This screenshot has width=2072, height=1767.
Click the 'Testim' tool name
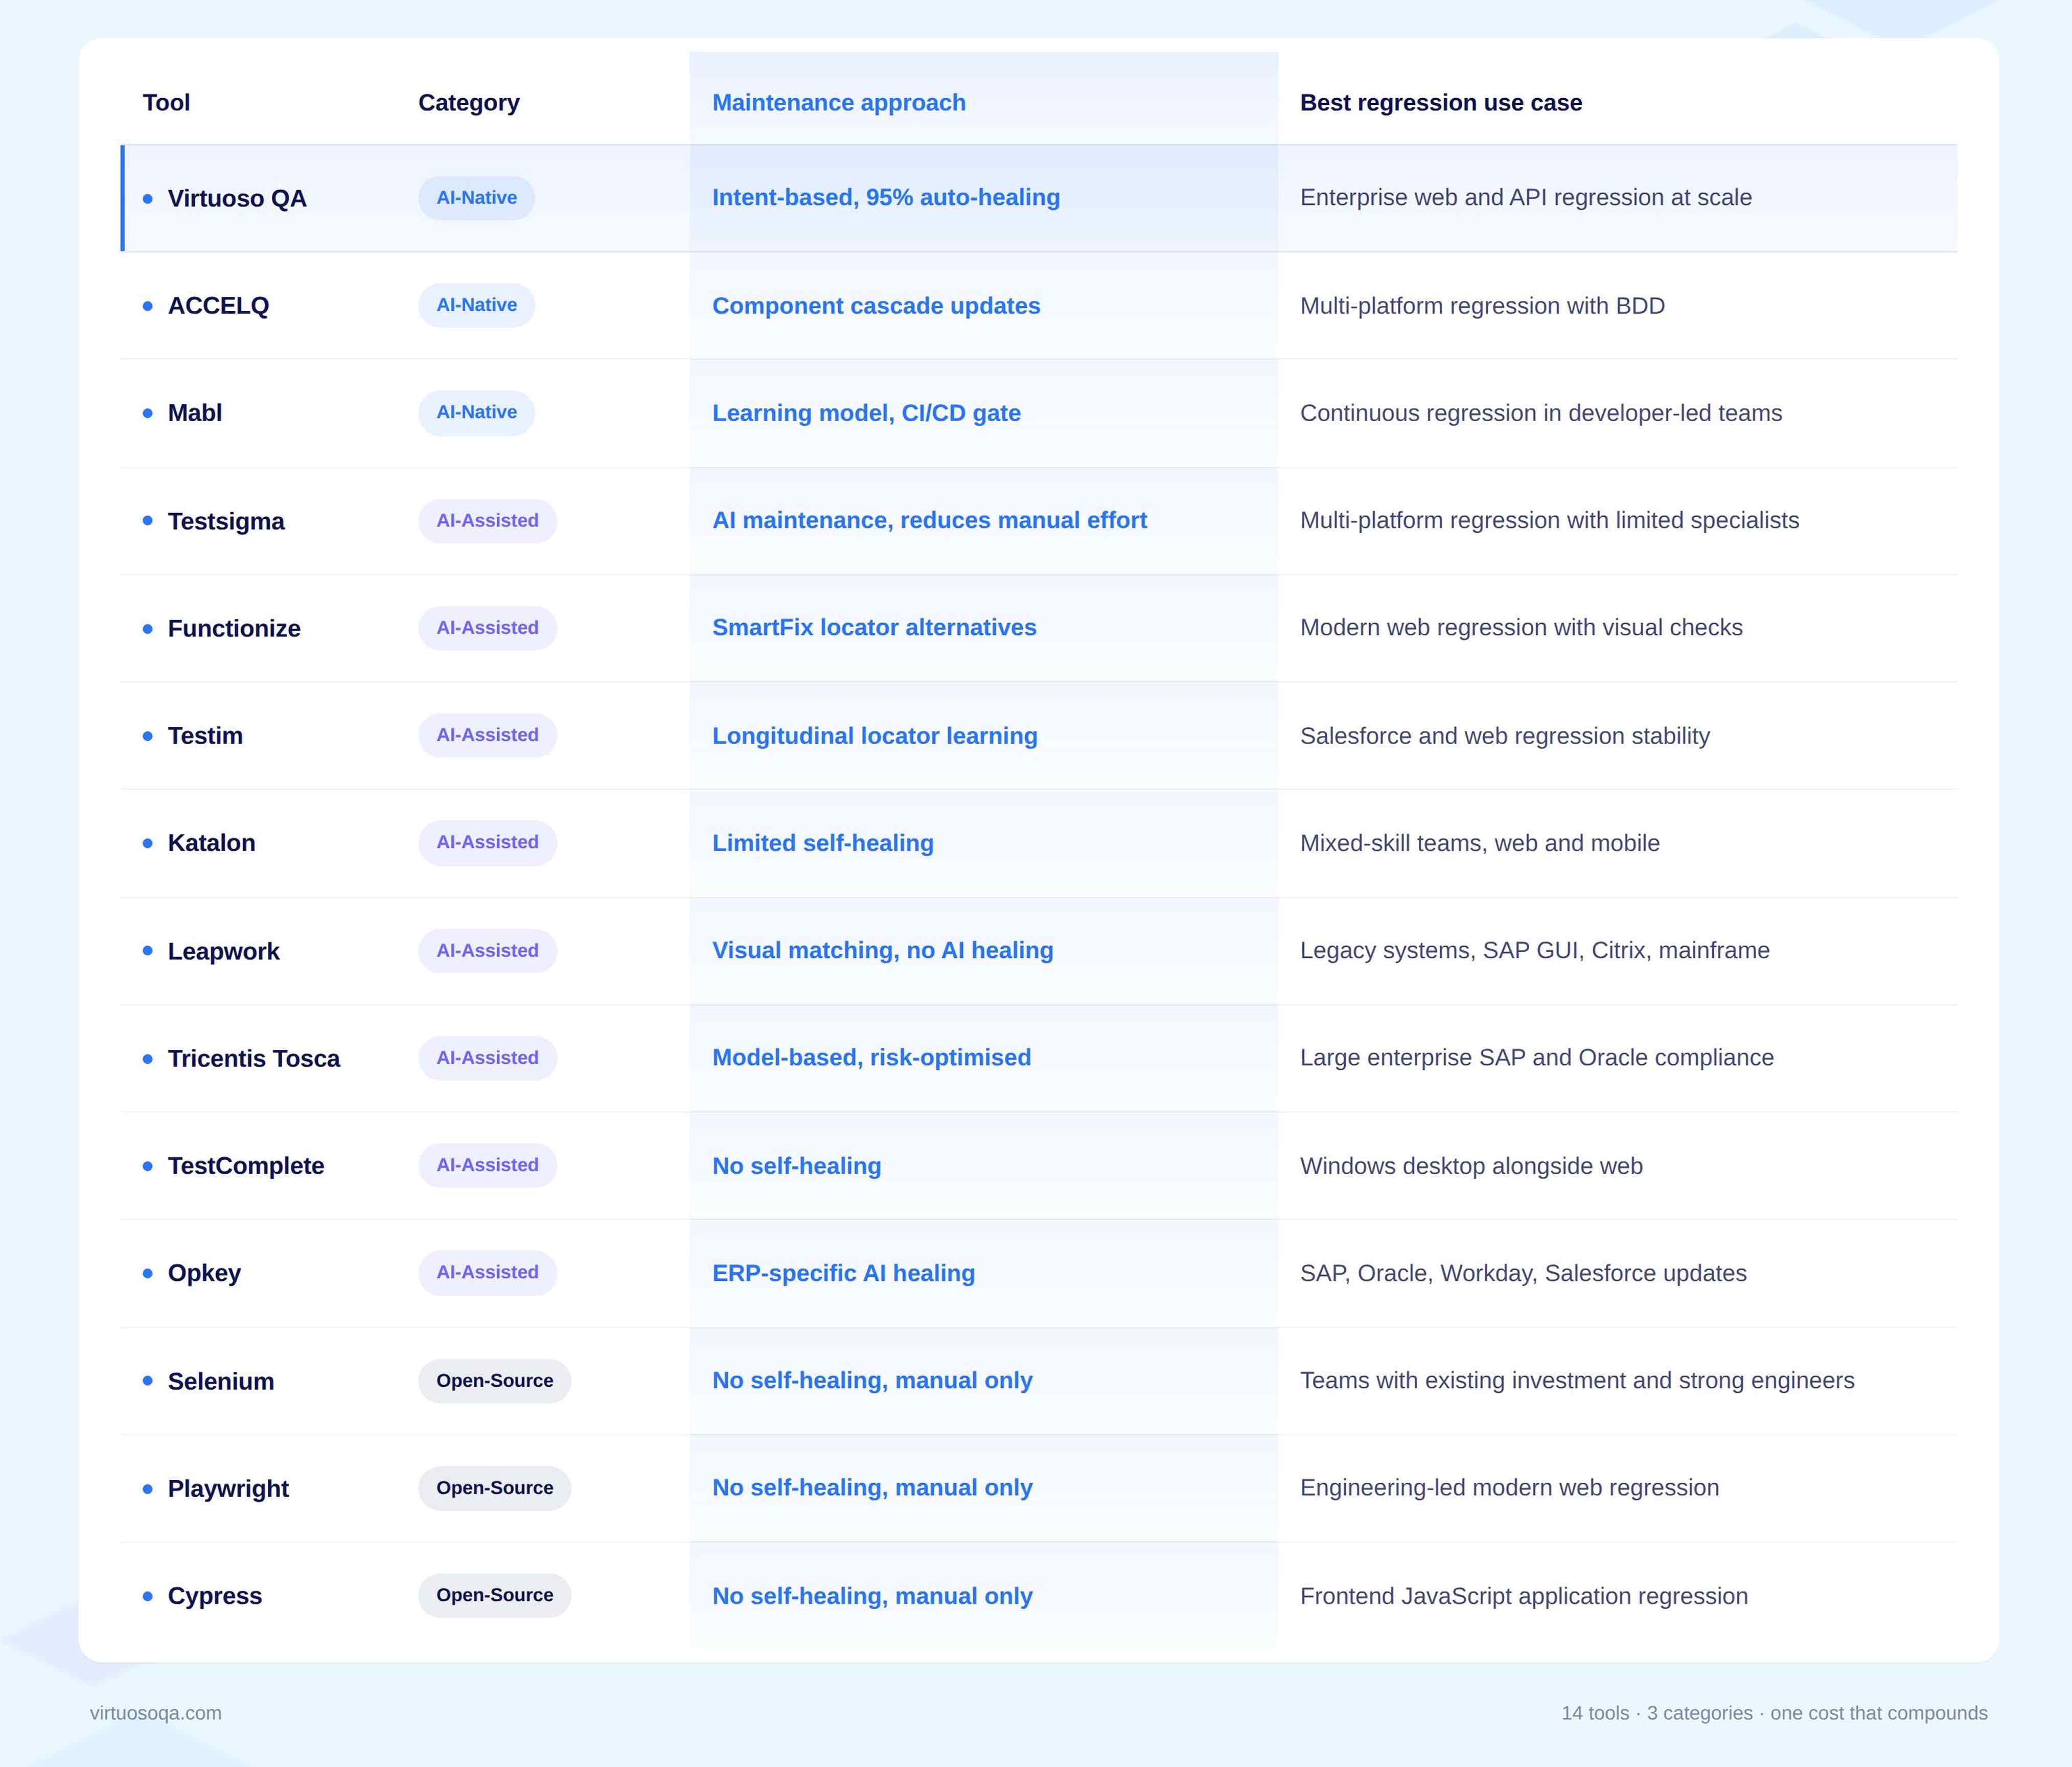coord(205,736)
